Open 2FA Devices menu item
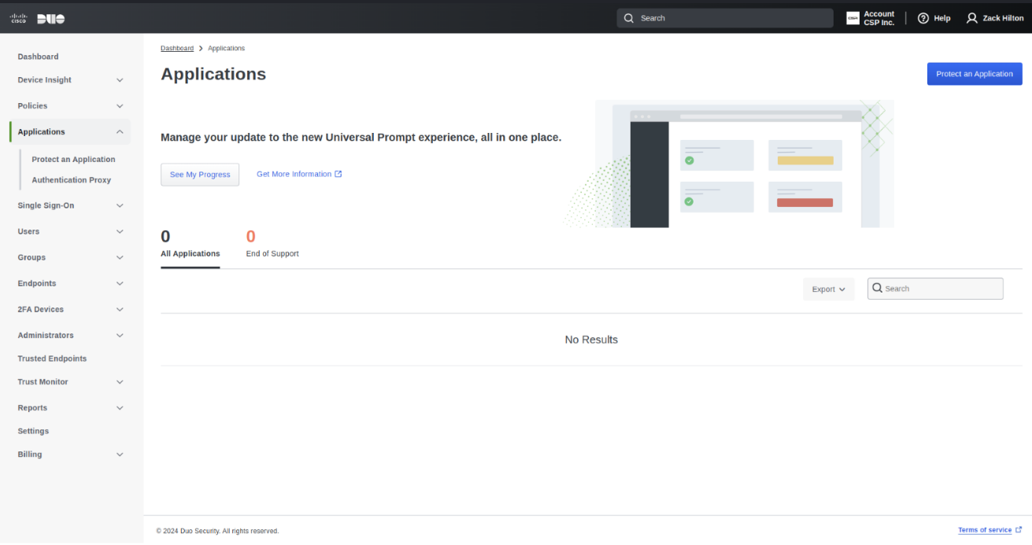Viewport: 1032px width, 545px height. 41,310
